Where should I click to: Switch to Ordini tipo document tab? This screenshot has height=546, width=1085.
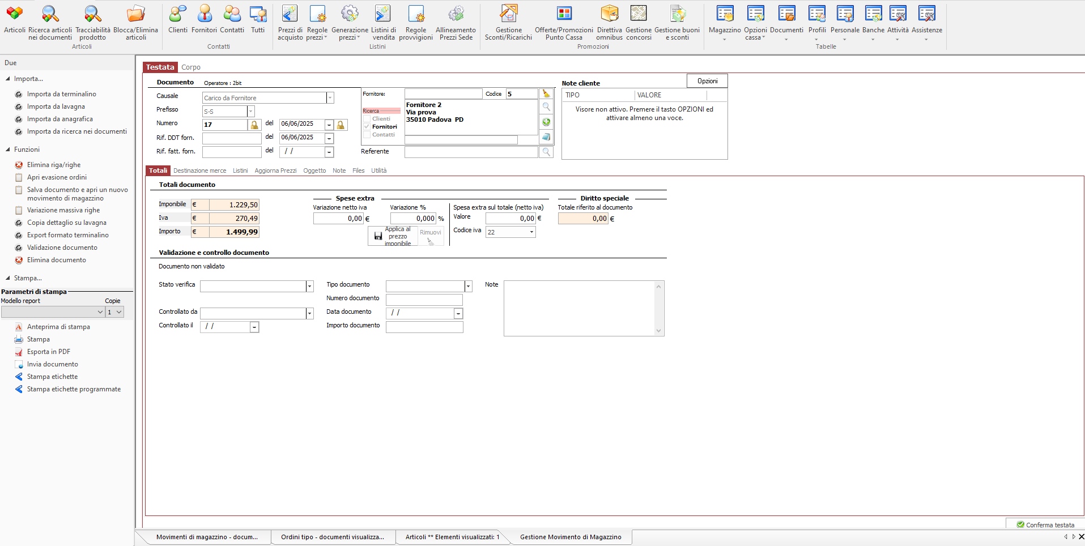(x=332, y=537)
